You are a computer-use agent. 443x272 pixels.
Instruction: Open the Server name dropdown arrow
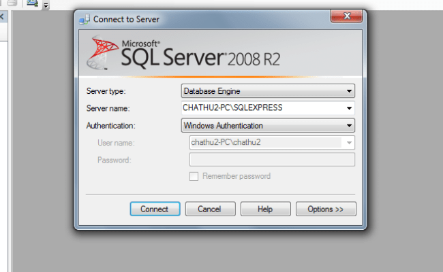[x=349, y=108]
